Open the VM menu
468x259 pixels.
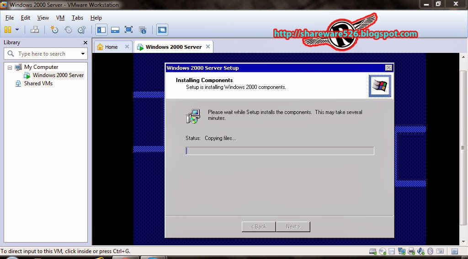click(x=60, y=18)
